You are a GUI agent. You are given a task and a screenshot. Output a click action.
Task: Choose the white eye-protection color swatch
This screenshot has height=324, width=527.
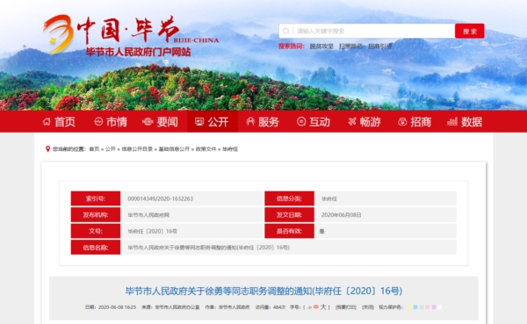[440, 307]
